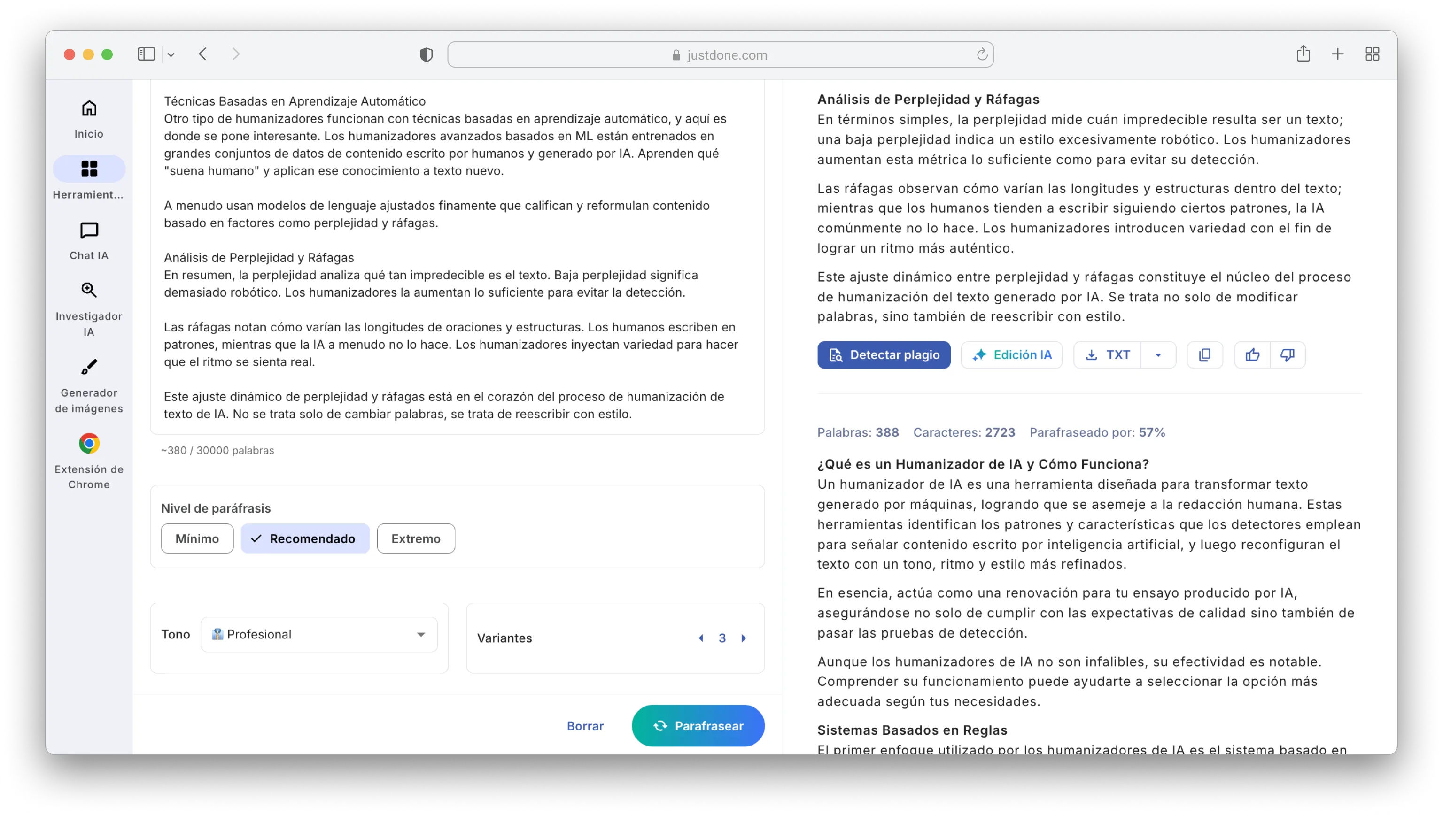Select Mínimo paraphrase level
This screenshot has height=815, width=1443.
click(197, 538)
